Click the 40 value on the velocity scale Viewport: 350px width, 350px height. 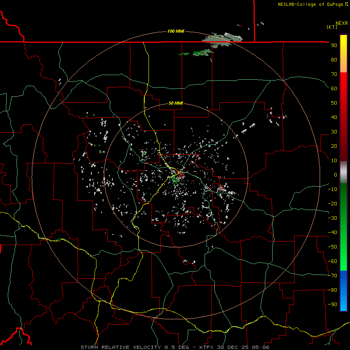pos(334,117)
